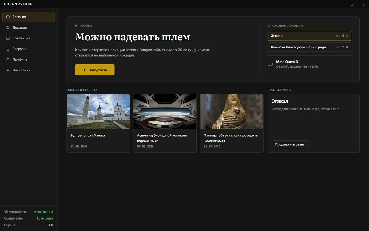Open news title Паспорт объекта: как проверить подлинность
Image resolution: width=369 pixels, height=231 pixels.
pyautogui.click(x=231, y=138)
